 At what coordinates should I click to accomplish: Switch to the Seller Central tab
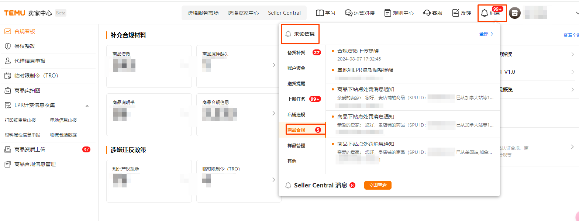pos(284,12)
